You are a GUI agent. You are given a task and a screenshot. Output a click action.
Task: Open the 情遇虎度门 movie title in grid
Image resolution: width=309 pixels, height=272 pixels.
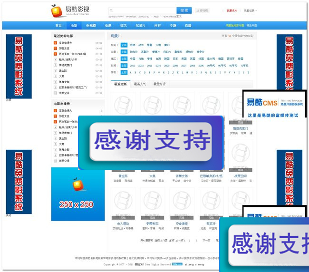tap(241, 128)
